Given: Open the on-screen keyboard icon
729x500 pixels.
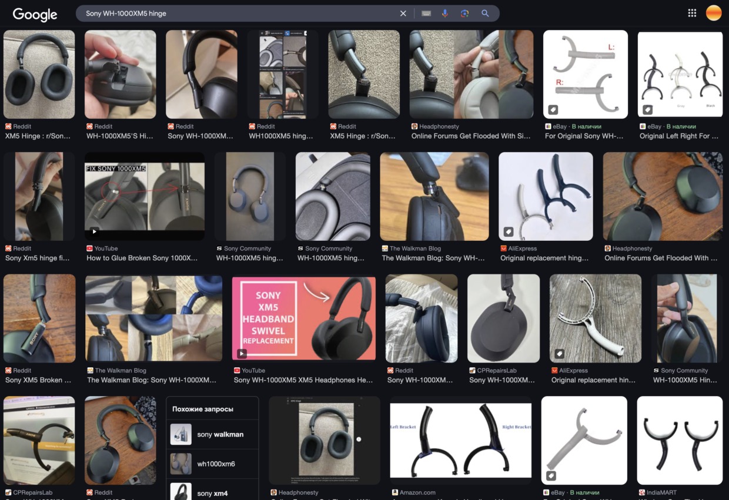Looking at the screenshot, I should pos(426,14).
